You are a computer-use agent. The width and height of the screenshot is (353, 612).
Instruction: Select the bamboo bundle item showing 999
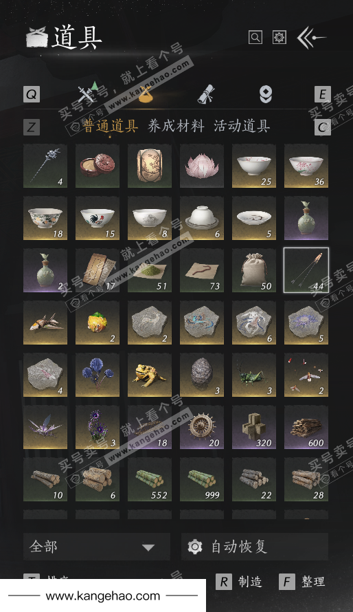tap(202, 479)
